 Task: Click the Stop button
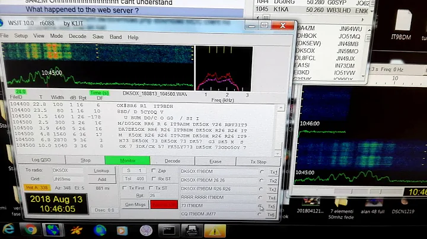point(85,160)
